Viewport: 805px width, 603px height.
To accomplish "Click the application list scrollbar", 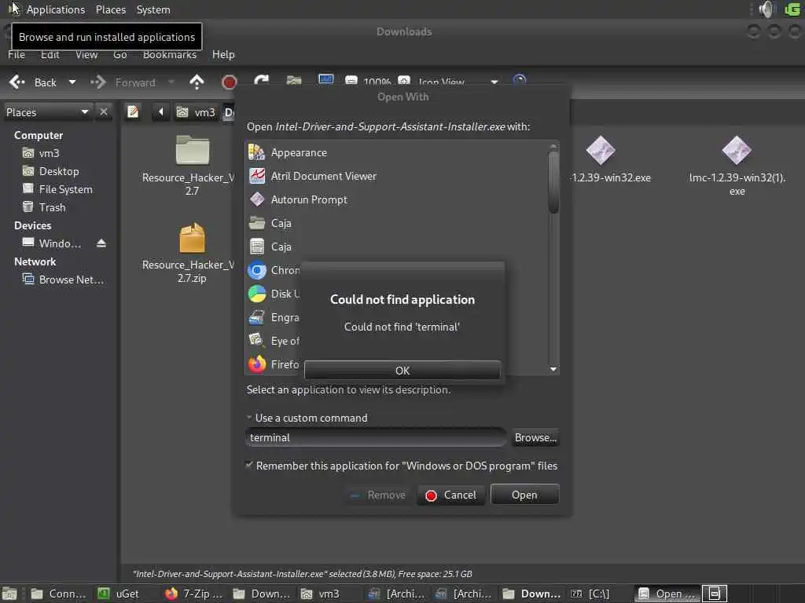I will pos(553,182).
